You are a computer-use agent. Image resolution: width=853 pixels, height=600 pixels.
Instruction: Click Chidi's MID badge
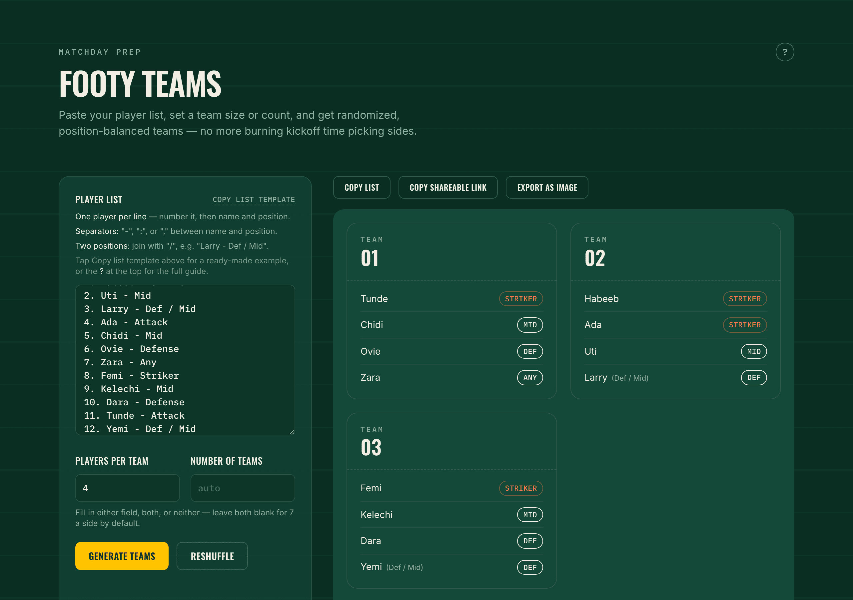click(x=530, y=325)
